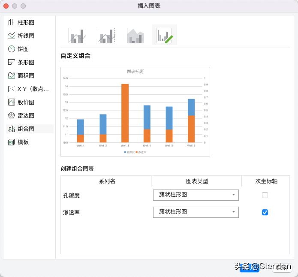
Task: Click the 系列名 column header
Action: 107,181
